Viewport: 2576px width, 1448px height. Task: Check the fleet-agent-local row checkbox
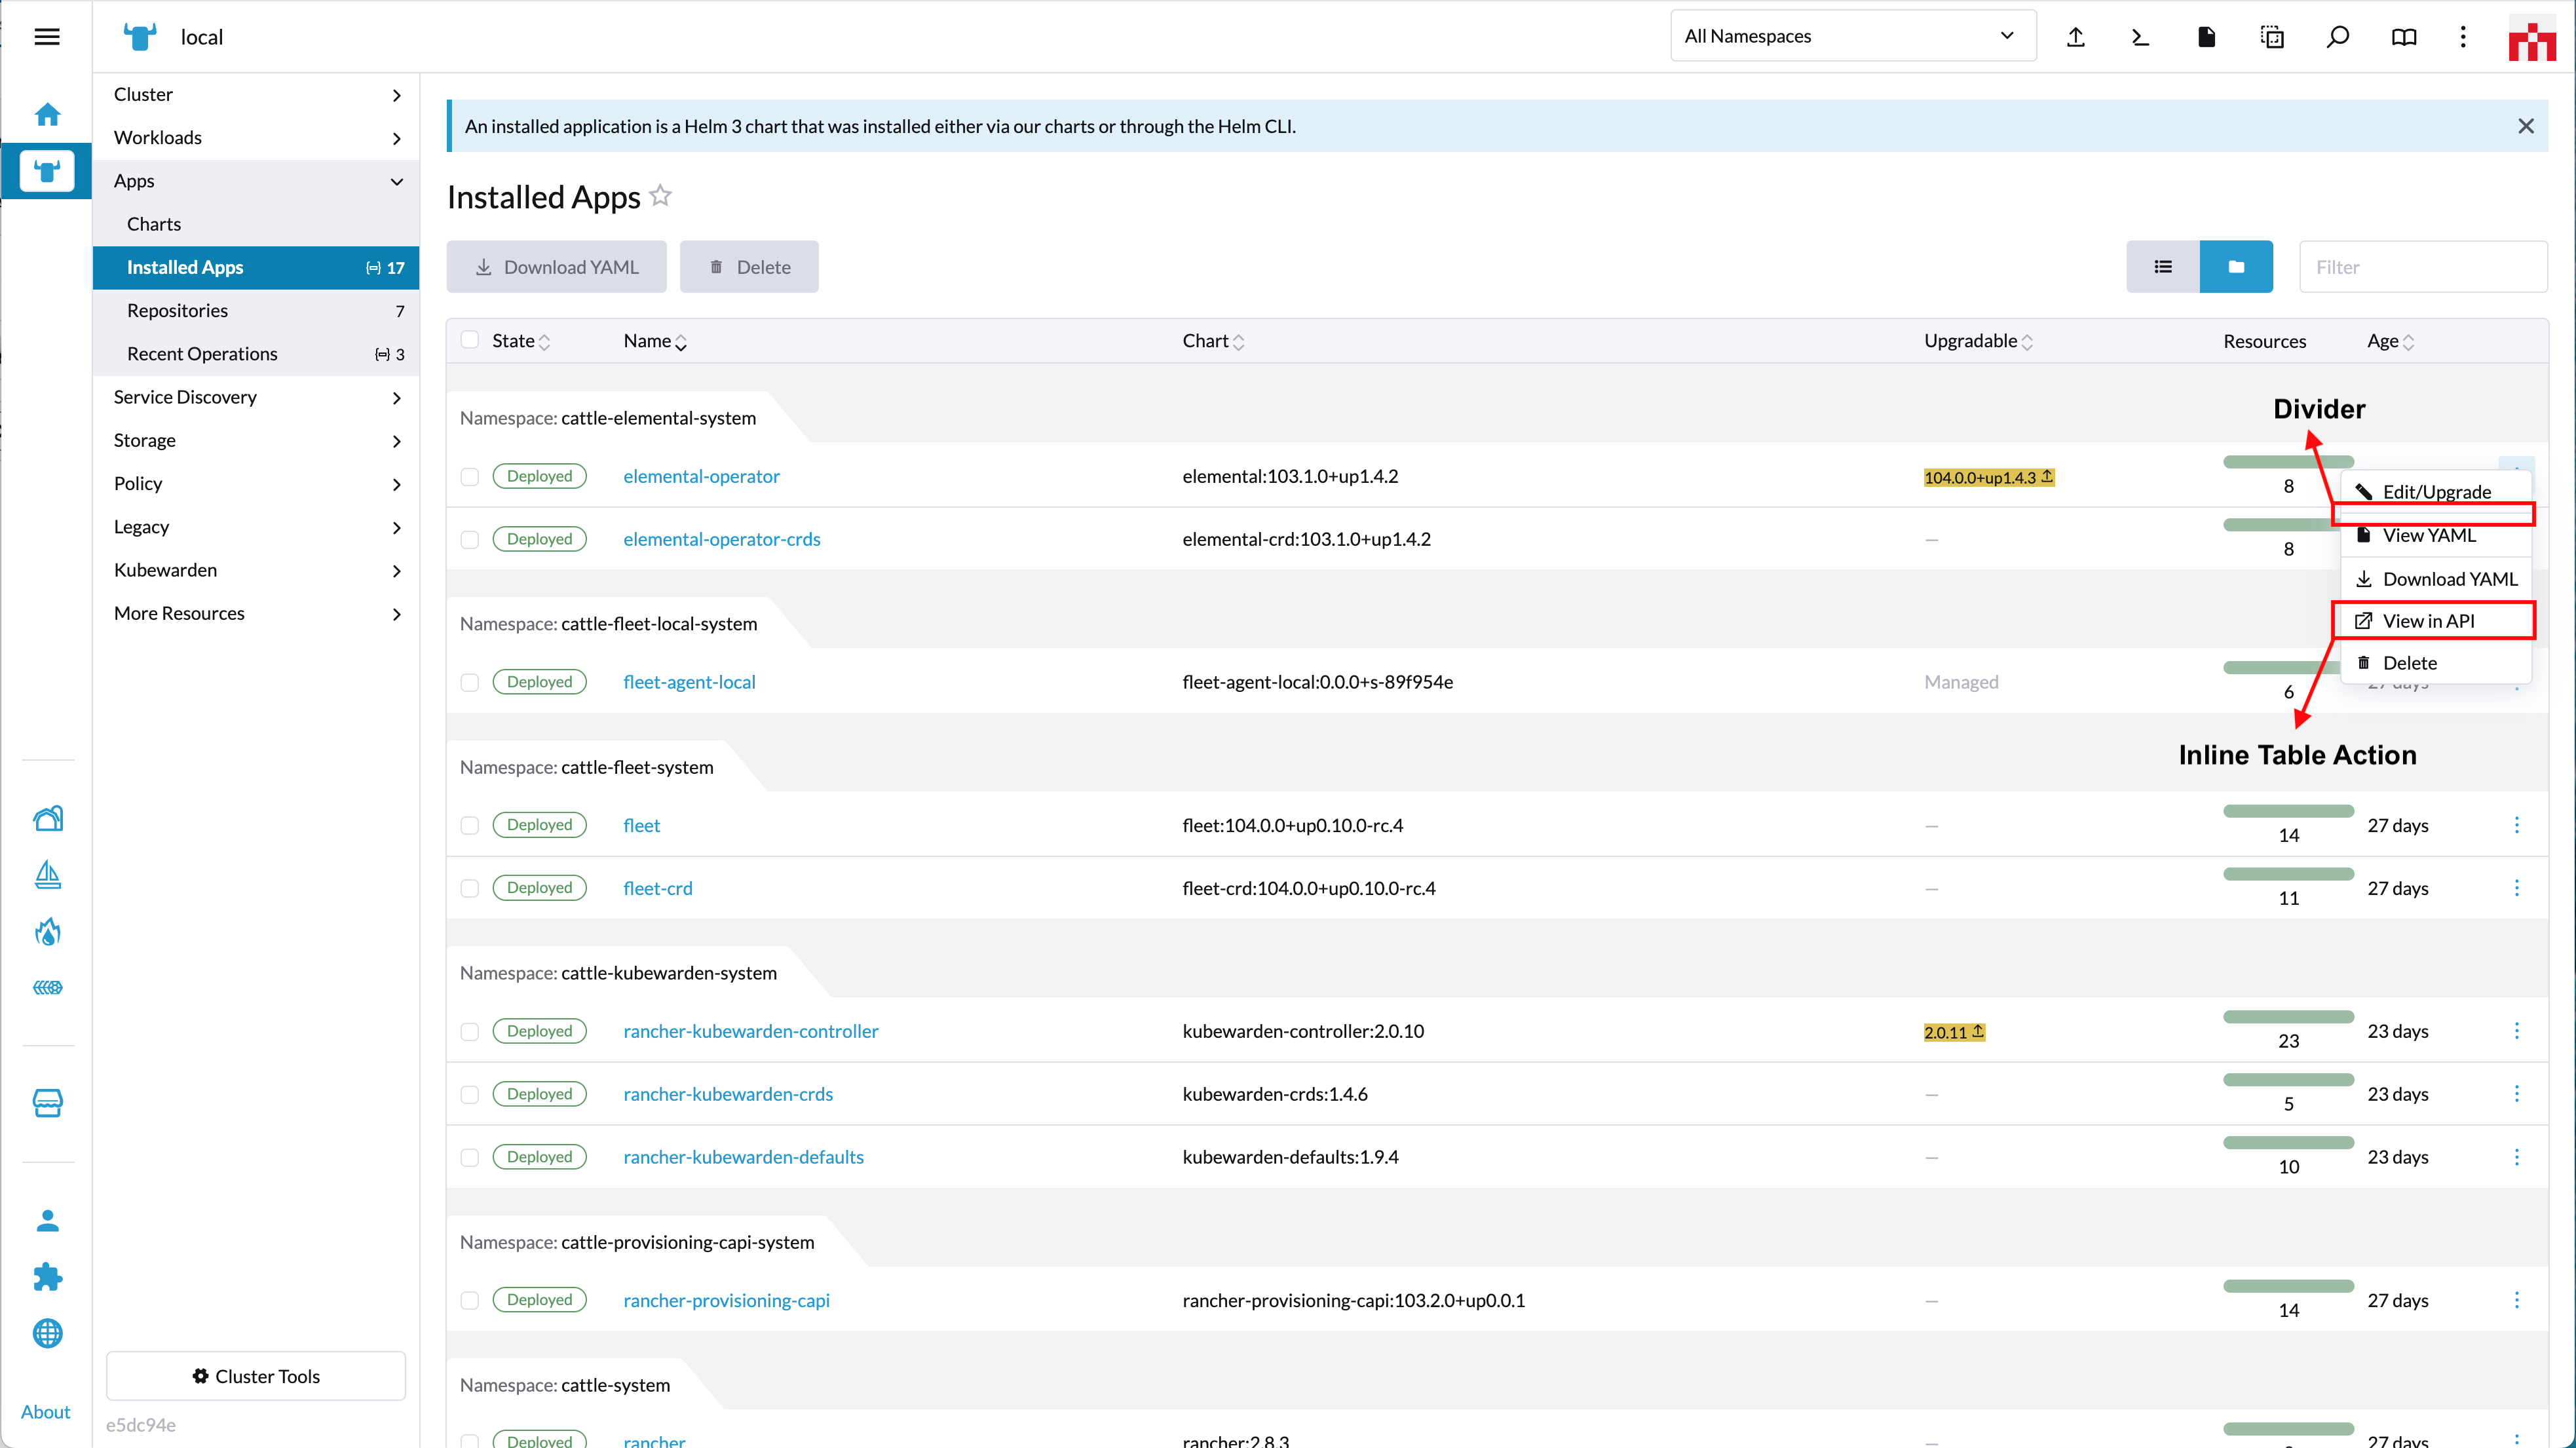469,683
